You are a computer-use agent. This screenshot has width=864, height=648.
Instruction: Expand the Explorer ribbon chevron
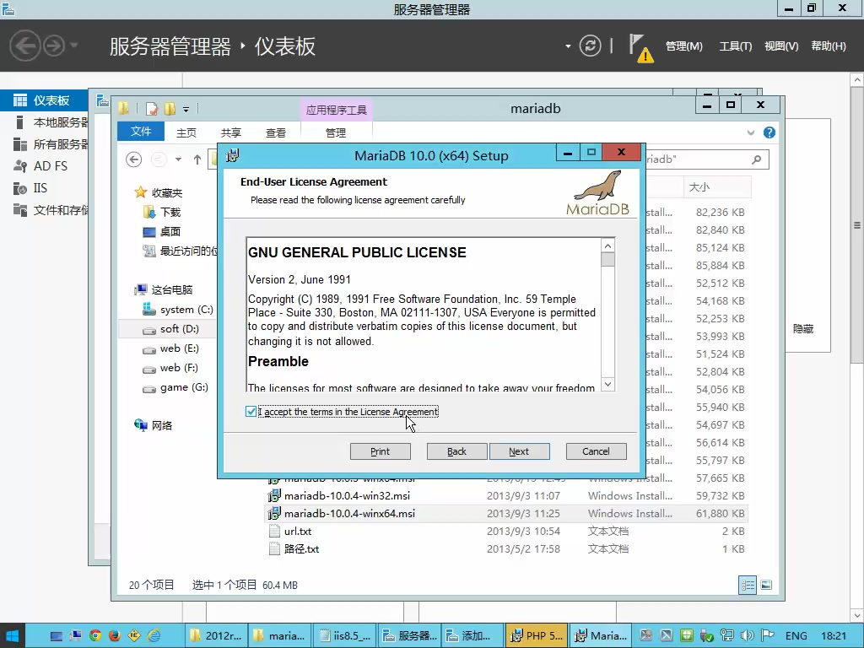click(x=750, y=132)
